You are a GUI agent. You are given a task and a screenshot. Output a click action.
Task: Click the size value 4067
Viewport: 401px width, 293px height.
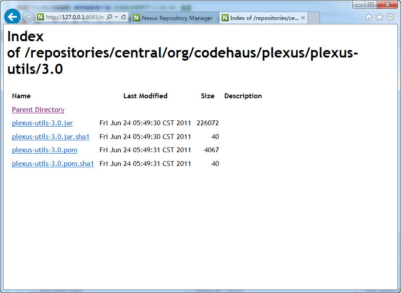pyautogui.click(x=211, y=150)
